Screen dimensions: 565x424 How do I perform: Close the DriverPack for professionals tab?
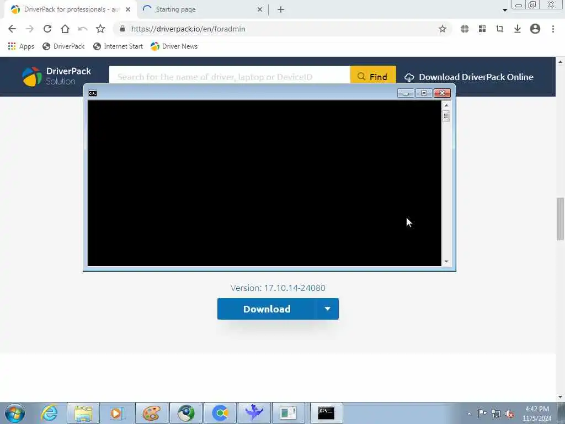click(128, 9)
